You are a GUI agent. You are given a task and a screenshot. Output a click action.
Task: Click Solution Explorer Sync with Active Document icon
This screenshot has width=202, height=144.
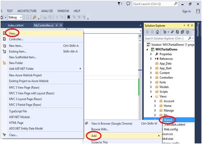click(x=172, y=32)
